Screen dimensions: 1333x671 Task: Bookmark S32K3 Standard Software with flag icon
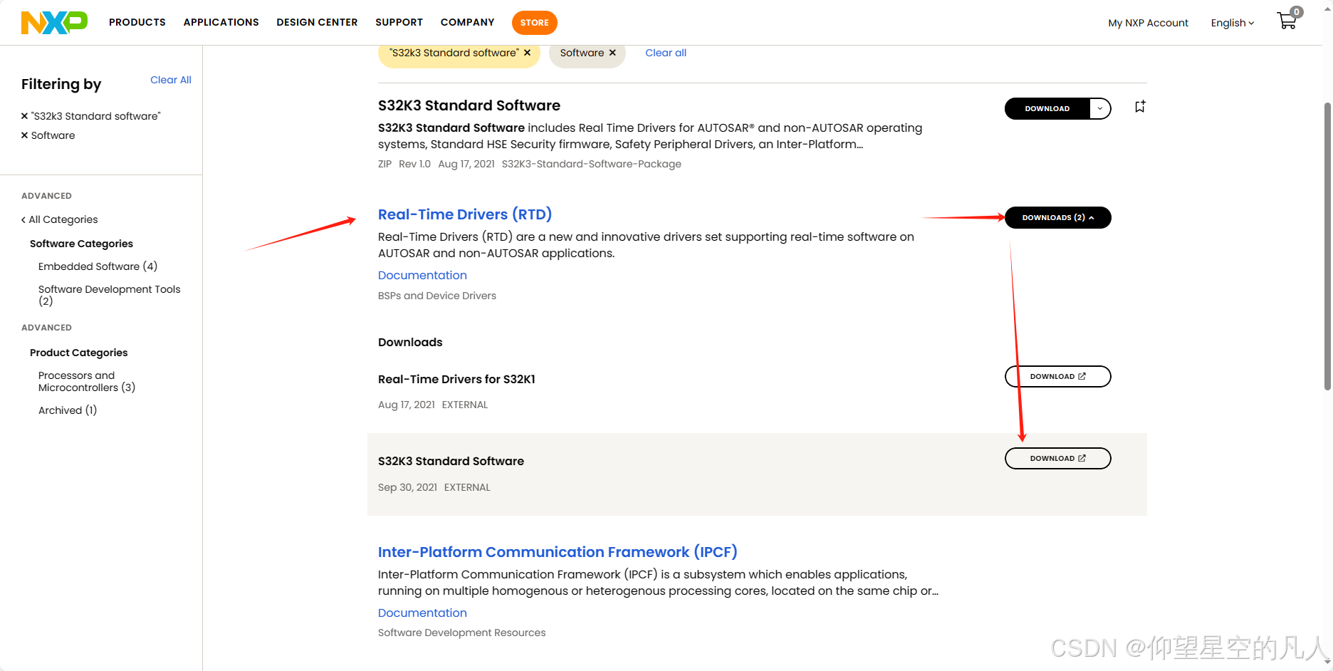[x=1140, y=107]
